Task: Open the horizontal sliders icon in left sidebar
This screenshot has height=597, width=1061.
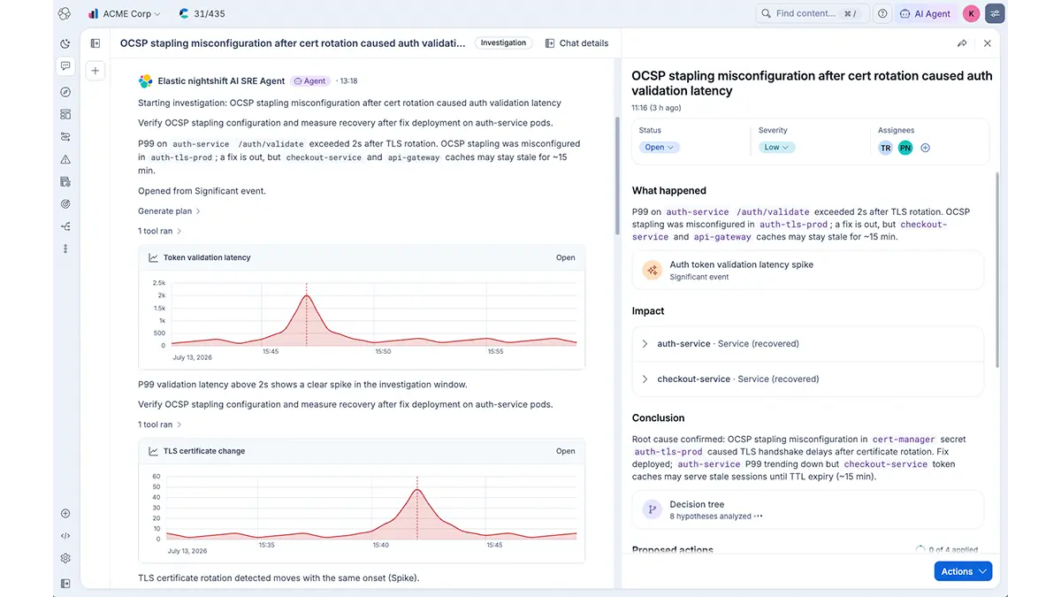Action: click(x=65, y=137)
